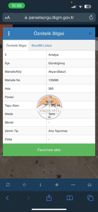
Task: Open the three-dot menu in Öznitelik Bilgisi header
Action: (9, 33)
